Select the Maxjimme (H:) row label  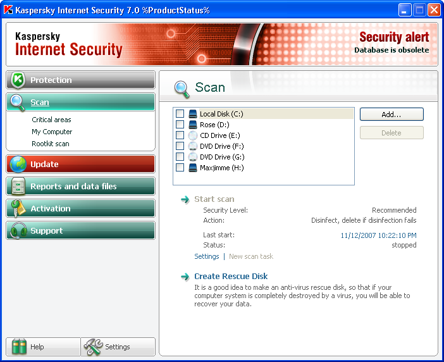point(222,168)
